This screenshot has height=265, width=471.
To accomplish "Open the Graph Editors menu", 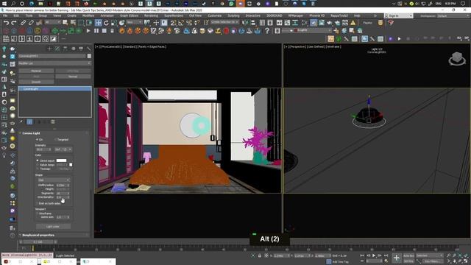I will click(130, 15).
